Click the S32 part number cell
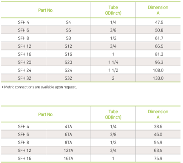The height and width of the screenshot is (163, 183). point(68,78)
